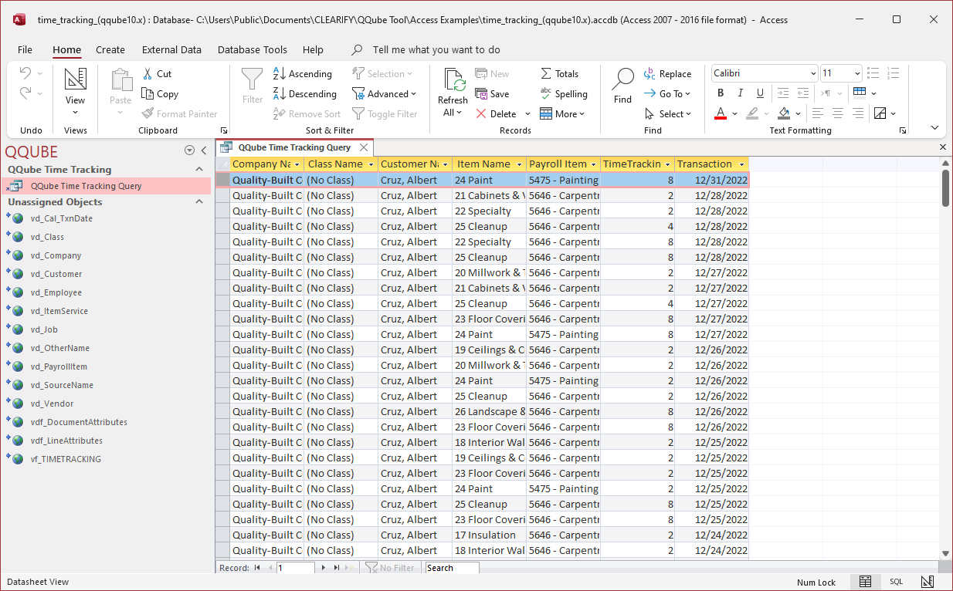Open the navigation pane options menu

(x=189, y=151)
